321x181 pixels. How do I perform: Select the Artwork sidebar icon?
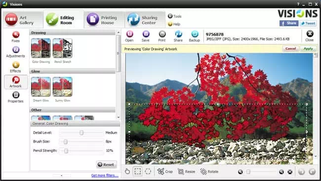(16, 82)
